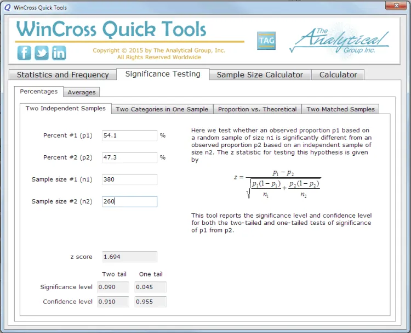Focus the Sample size #1 (n1) field
411x333 pixels.
129,179
